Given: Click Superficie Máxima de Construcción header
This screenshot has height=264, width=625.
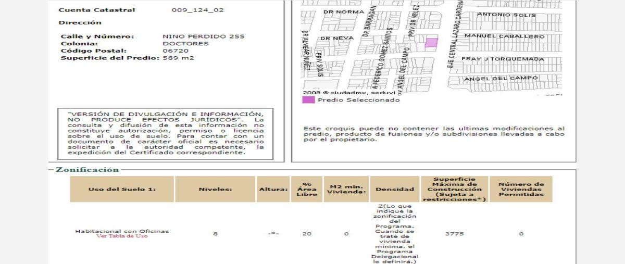Looking at the screenshot, I should coord(455,190).
